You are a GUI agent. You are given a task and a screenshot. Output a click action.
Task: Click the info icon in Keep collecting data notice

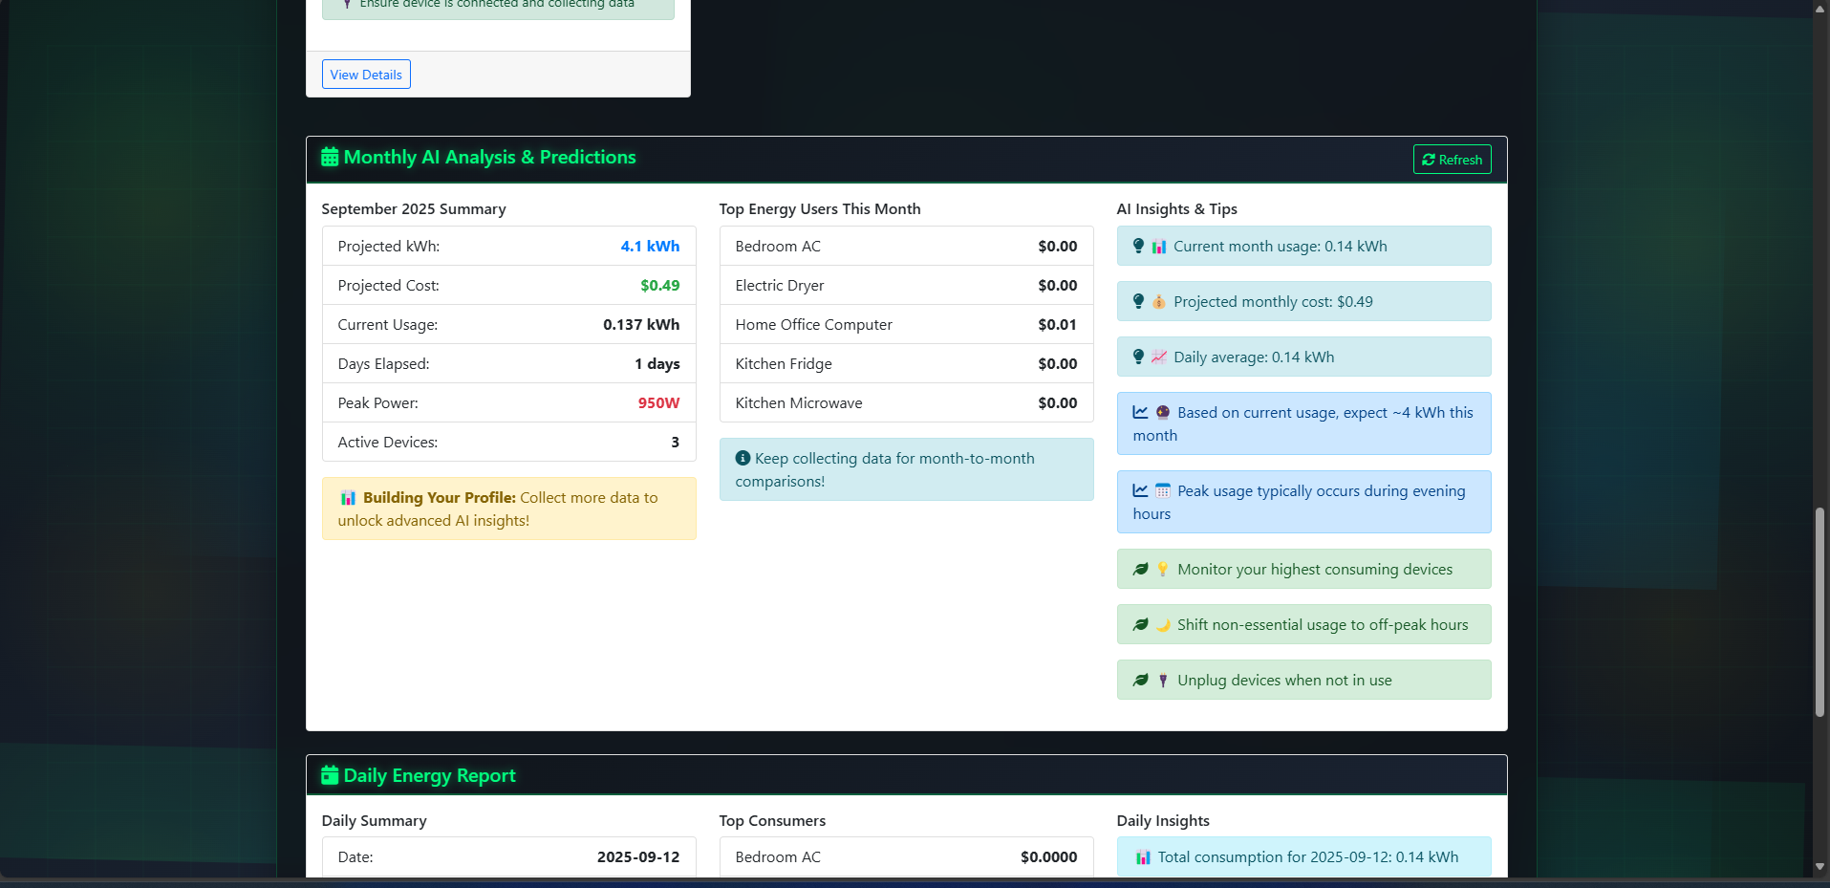743,458
